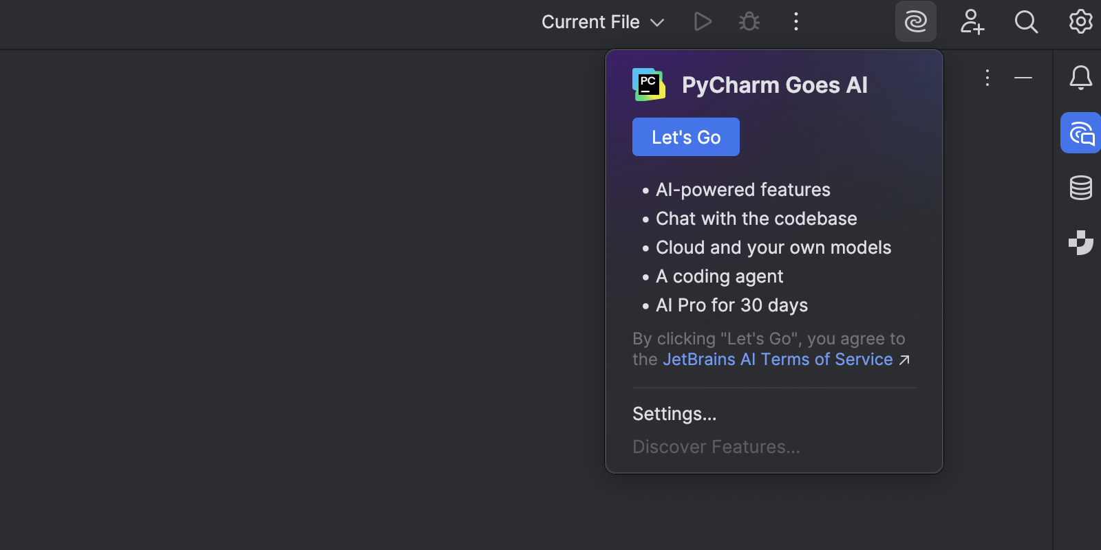Click the Run icon in toolbar

point(702,22)
